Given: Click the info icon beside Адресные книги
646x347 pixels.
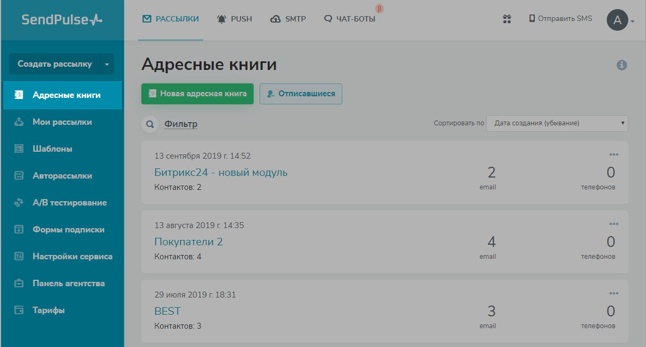Looking at the screenshot, I should (x=622, y=65).
